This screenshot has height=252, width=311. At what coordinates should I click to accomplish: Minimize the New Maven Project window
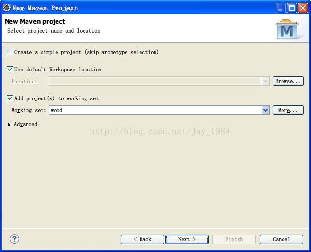tap(281, 8)
